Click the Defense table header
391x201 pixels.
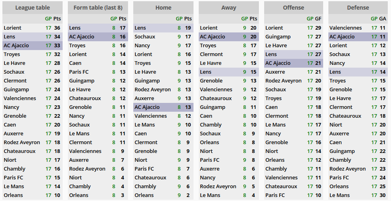(358, 8)
